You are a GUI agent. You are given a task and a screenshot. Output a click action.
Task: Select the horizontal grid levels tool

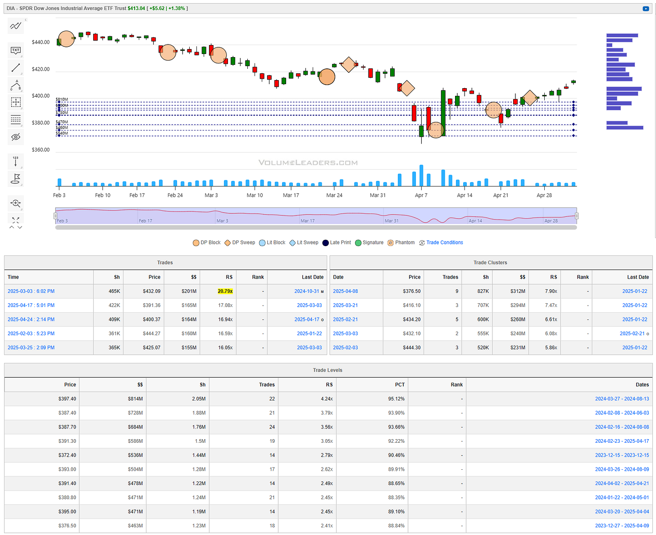[16, 120]
